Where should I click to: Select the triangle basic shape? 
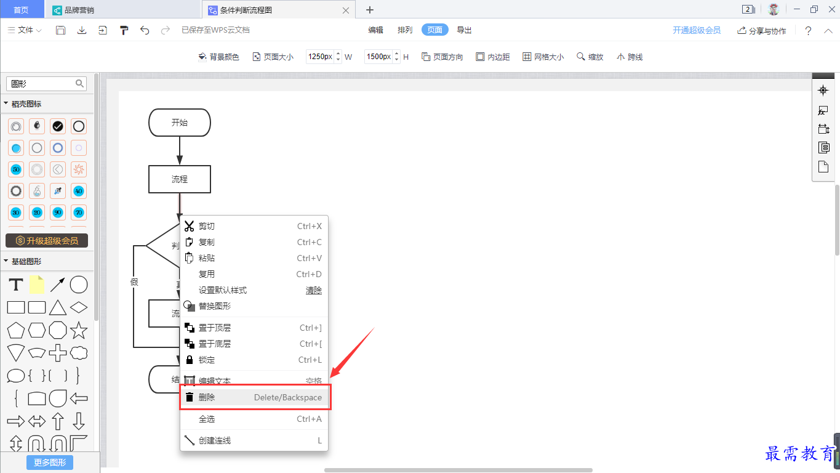click(58, 307)
